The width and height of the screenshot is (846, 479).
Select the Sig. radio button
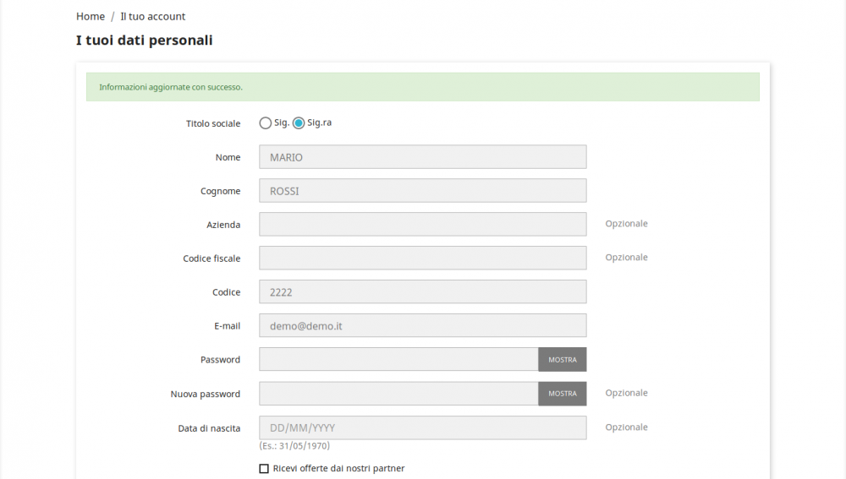pyautogui.click(x=265, y=122)
